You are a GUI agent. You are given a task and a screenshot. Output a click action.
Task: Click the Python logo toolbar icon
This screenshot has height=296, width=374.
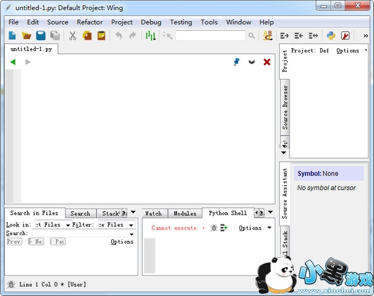point(331,36)
